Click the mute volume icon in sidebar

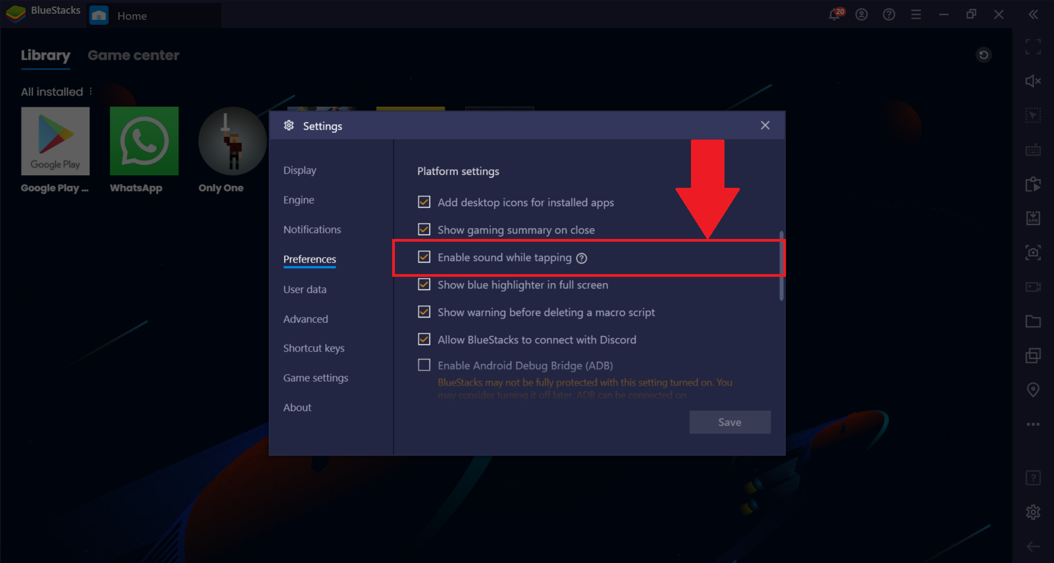tap(1033, 81)
